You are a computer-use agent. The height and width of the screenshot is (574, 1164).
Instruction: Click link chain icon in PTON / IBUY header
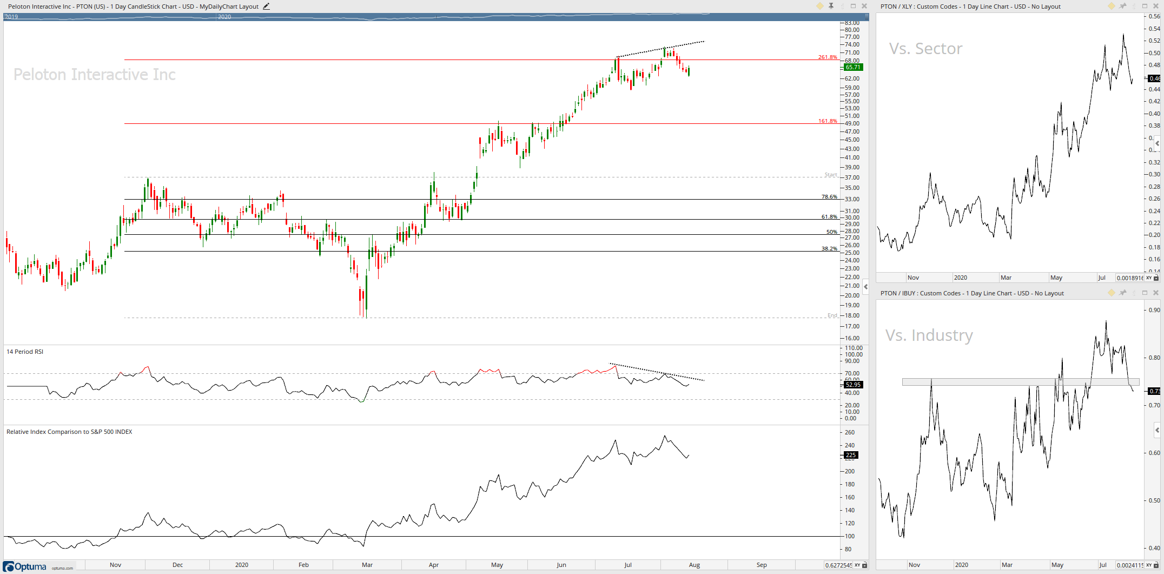coord(1134,293)
